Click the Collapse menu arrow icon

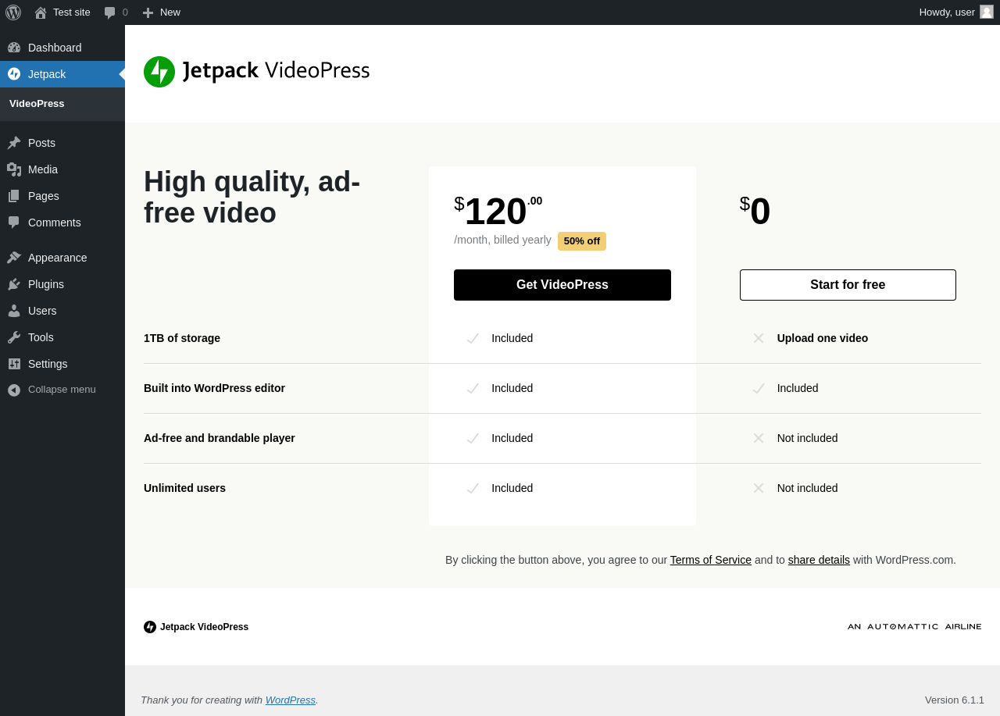14,390
